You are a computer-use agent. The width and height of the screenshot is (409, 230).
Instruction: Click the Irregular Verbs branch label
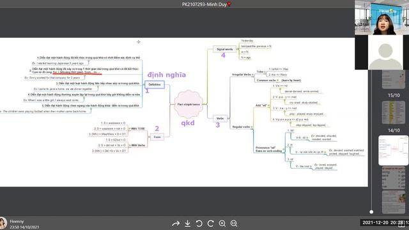point(242,75)
